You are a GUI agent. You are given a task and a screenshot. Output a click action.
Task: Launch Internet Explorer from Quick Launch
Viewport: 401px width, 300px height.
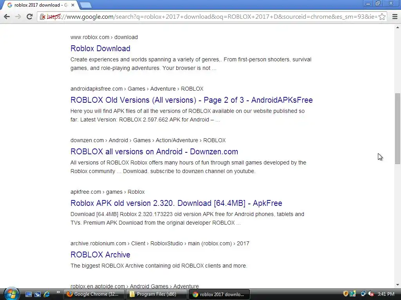coord(47,294)
